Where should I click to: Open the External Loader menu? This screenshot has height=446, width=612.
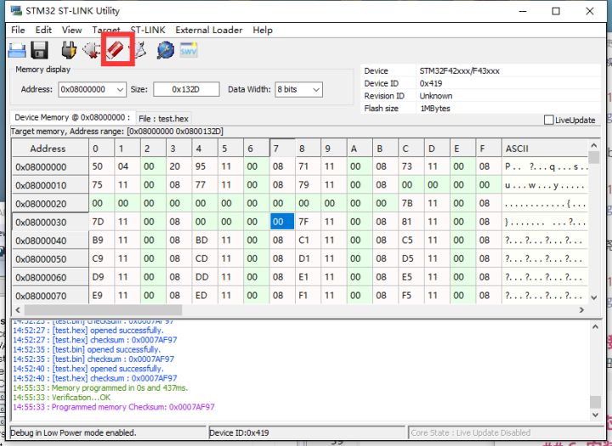click(209, 30)
